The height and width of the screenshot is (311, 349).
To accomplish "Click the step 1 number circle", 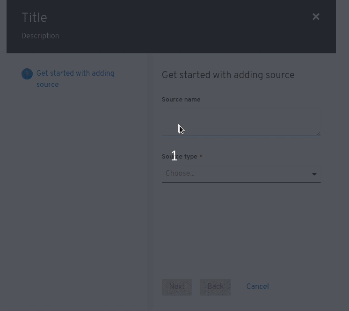I will (x=27, y=74).
